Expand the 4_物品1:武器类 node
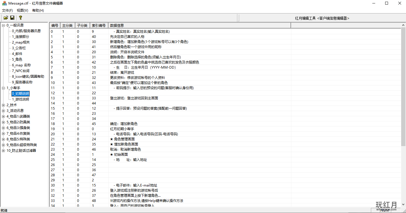The height and width of the screenshot is (213, 406). 3,116
